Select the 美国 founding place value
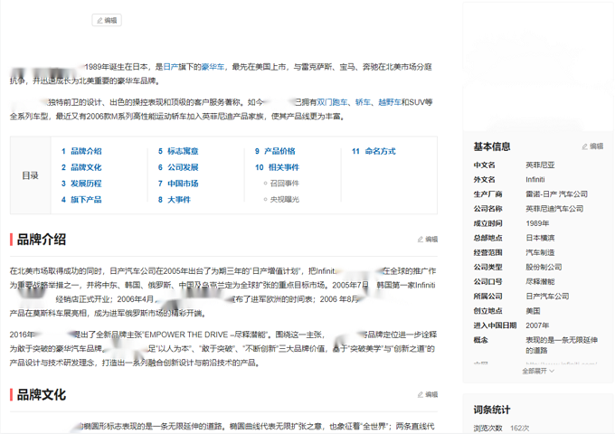 pos(533,311)
